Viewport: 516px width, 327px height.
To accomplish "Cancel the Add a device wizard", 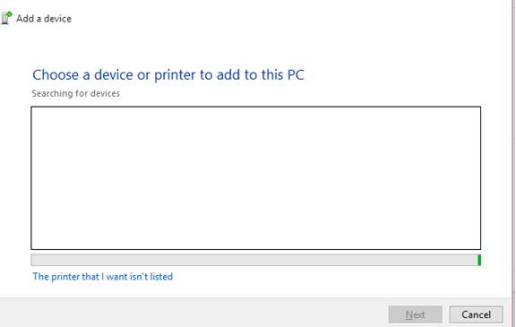I will tap(476, 314).
